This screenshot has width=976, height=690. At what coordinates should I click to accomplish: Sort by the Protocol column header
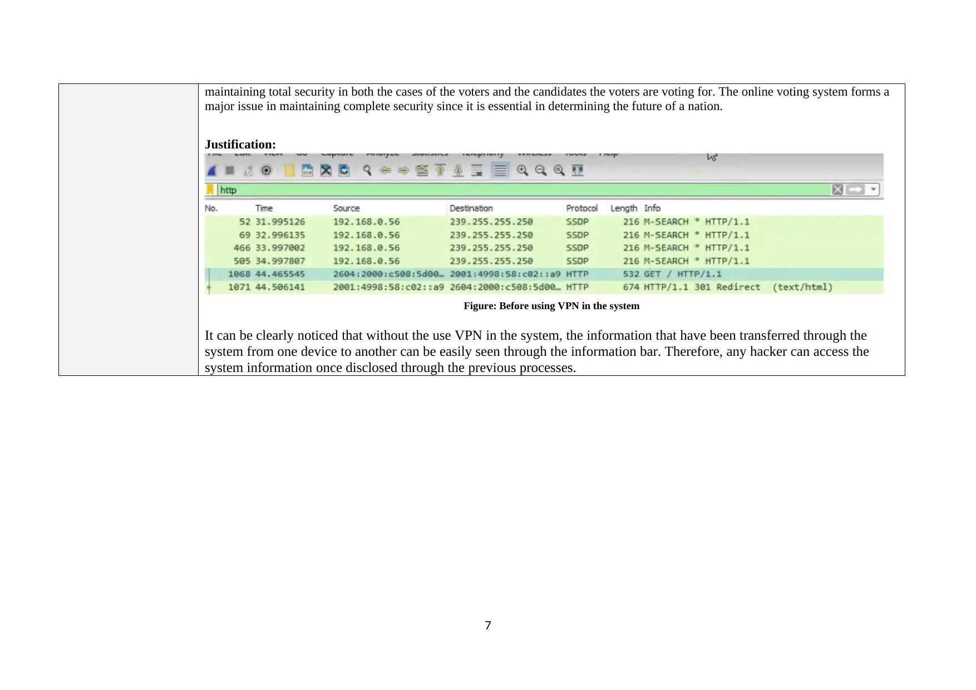coord(582,209)
